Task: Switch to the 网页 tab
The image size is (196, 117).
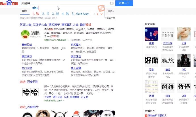Action: pyautogui.click(x=25, y=11)
